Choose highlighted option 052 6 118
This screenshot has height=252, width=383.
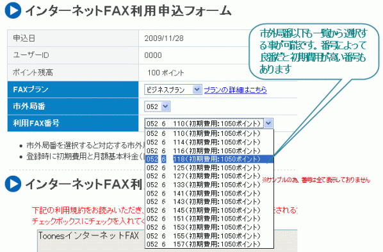(209, 159)
